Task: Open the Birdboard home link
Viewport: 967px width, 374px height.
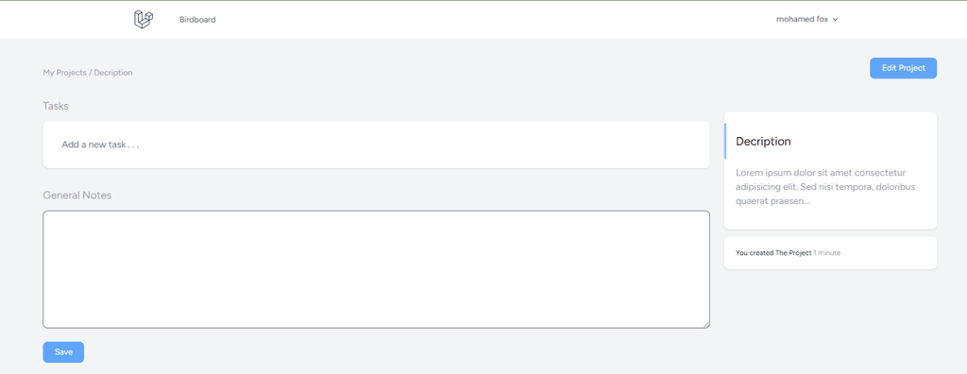Action: tap(197, 20)
